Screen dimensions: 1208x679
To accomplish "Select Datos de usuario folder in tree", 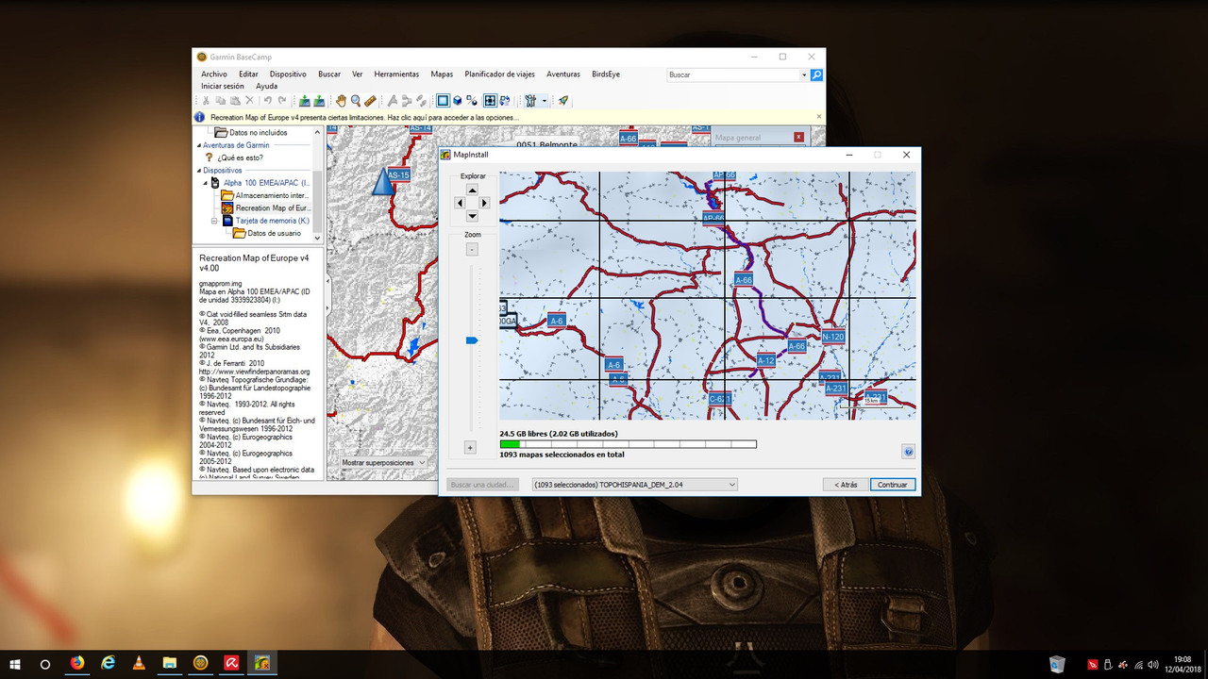I will 267,233.
